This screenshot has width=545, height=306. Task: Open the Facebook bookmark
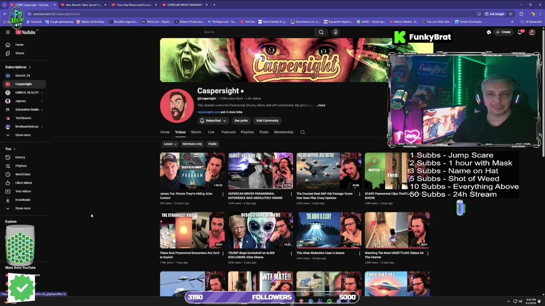click(x=34, y=22)
